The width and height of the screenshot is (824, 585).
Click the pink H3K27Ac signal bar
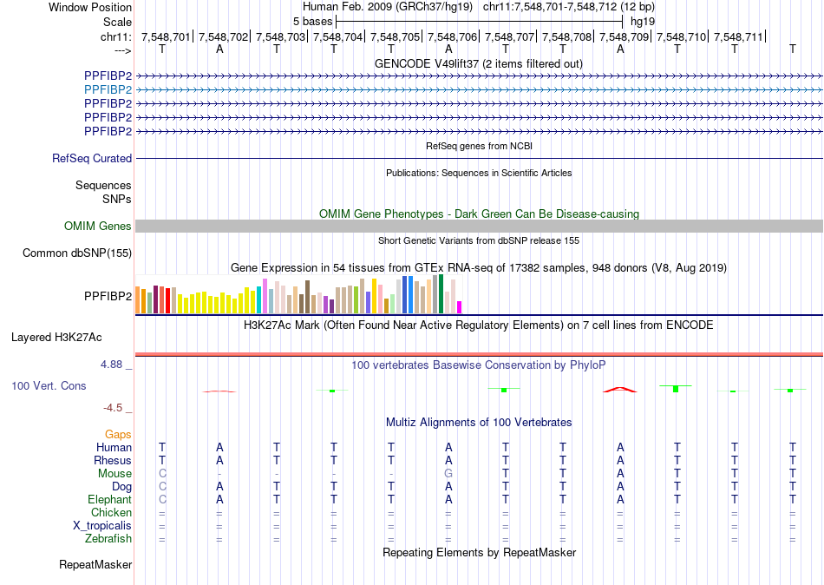click(x=479, y=354)
